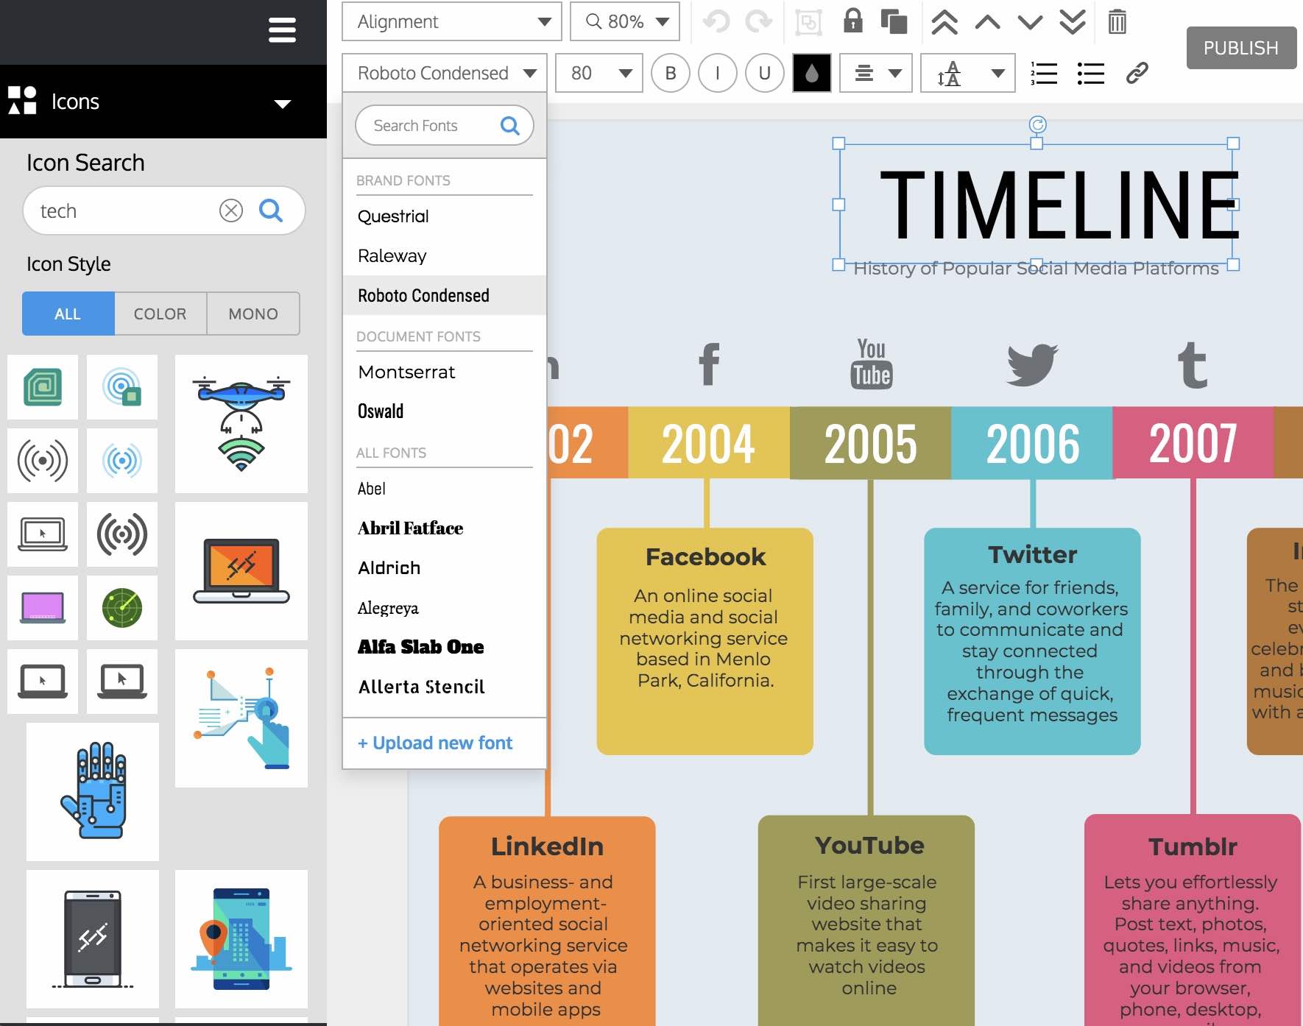This screenshot has width=1303, height=1026.
Task: Move selection forward one layer
Action: coord(987,22)
